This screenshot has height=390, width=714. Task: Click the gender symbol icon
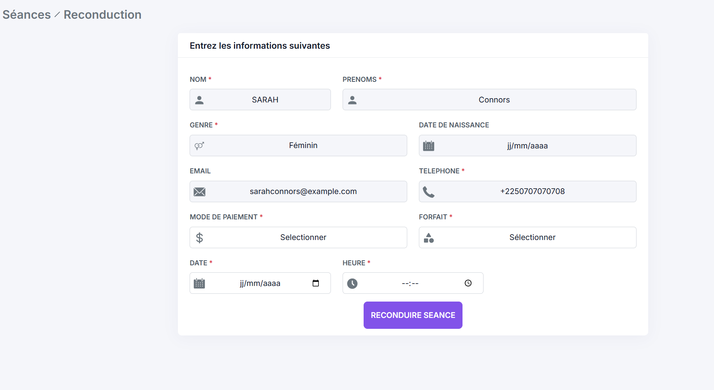click(x=199, y=146)
